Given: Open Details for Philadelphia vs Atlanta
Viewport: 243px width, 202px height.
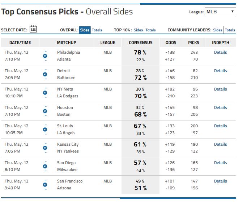Looking at the screenshot, I should pos(220,52).
